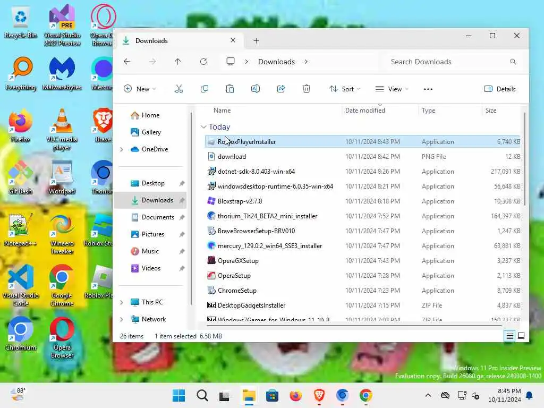Viewport: 544px width, 408px height.
Task: Select OperaGXSetup file
Action: tap(362, 261)
